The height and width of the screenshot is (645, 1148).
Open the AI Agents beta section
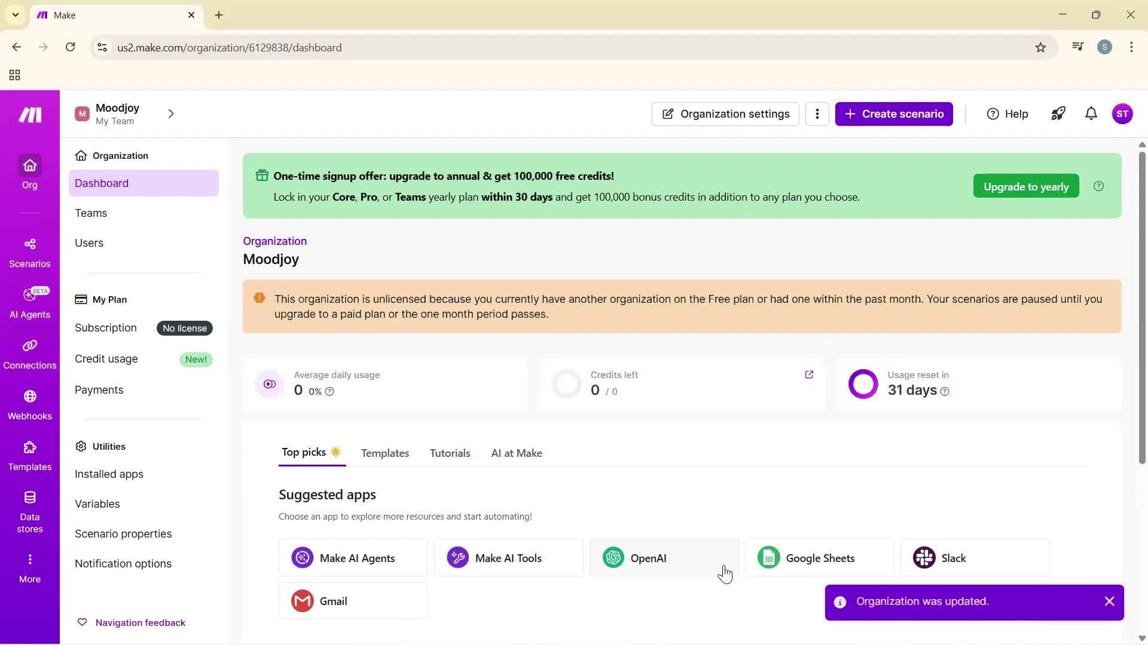(29, 302)
